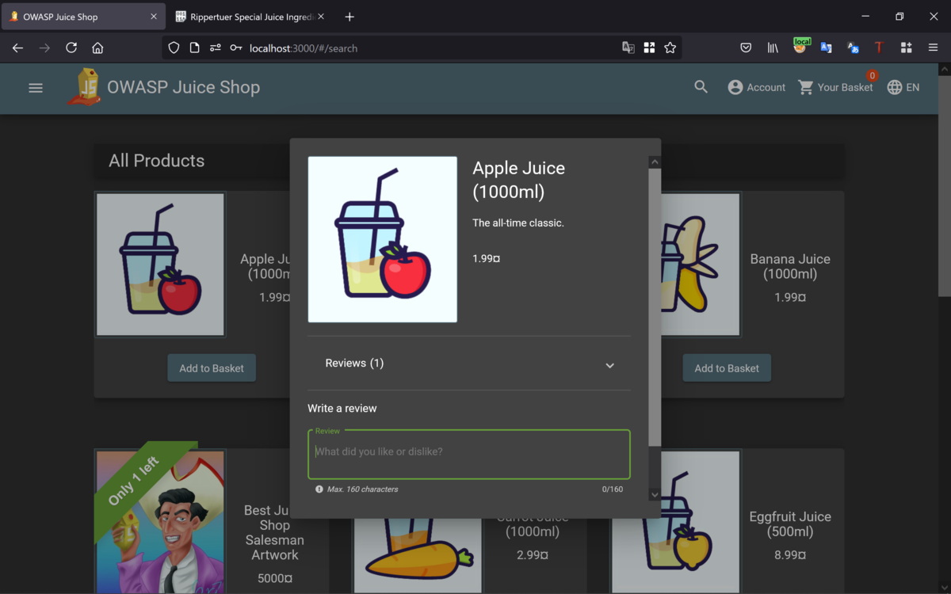
Task: Open the site permissions icon in address bar
Action: 215,48
